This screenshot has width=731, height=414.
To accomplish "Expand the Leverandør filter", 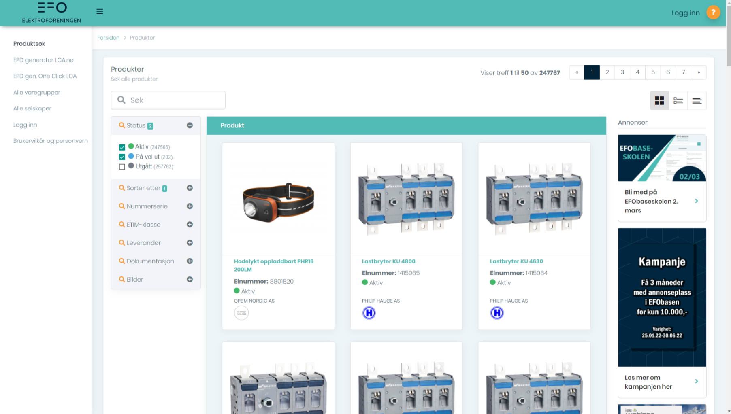I will (x=190, y=243).
